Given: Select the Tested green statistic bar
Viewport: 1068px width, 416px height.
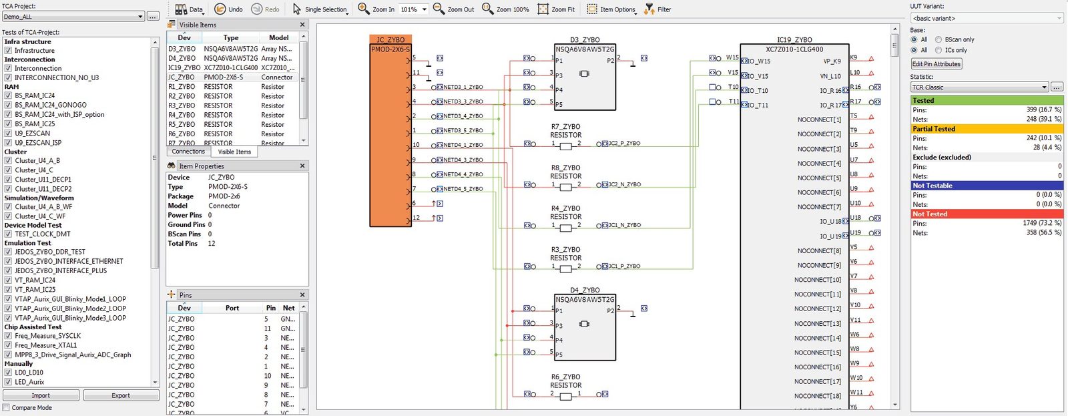Looking at the screenshot, I should point(987,101).
